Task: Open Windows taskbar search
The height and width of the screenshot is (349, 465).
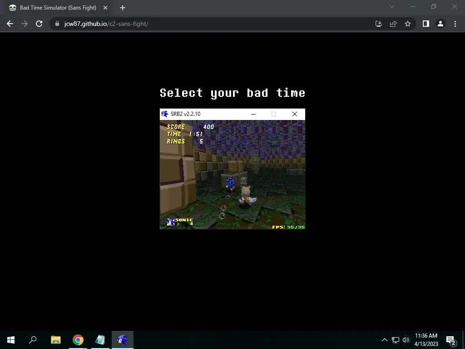Action: point(33,340)
